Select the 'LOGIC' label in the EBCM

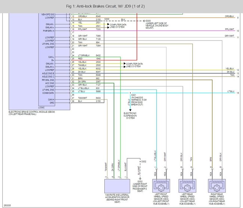coord(41,108)
